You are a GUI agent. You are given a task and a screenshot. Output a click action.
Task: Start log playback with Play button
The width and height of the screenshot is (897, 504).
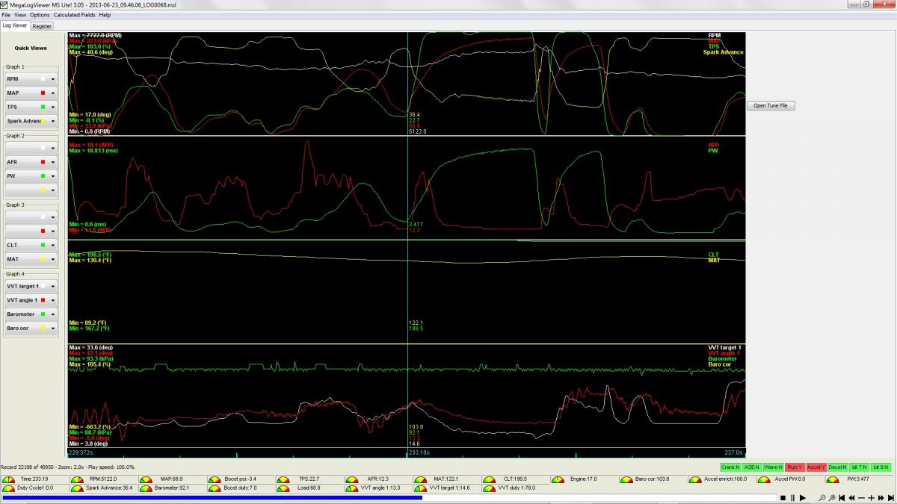[802, 497]
